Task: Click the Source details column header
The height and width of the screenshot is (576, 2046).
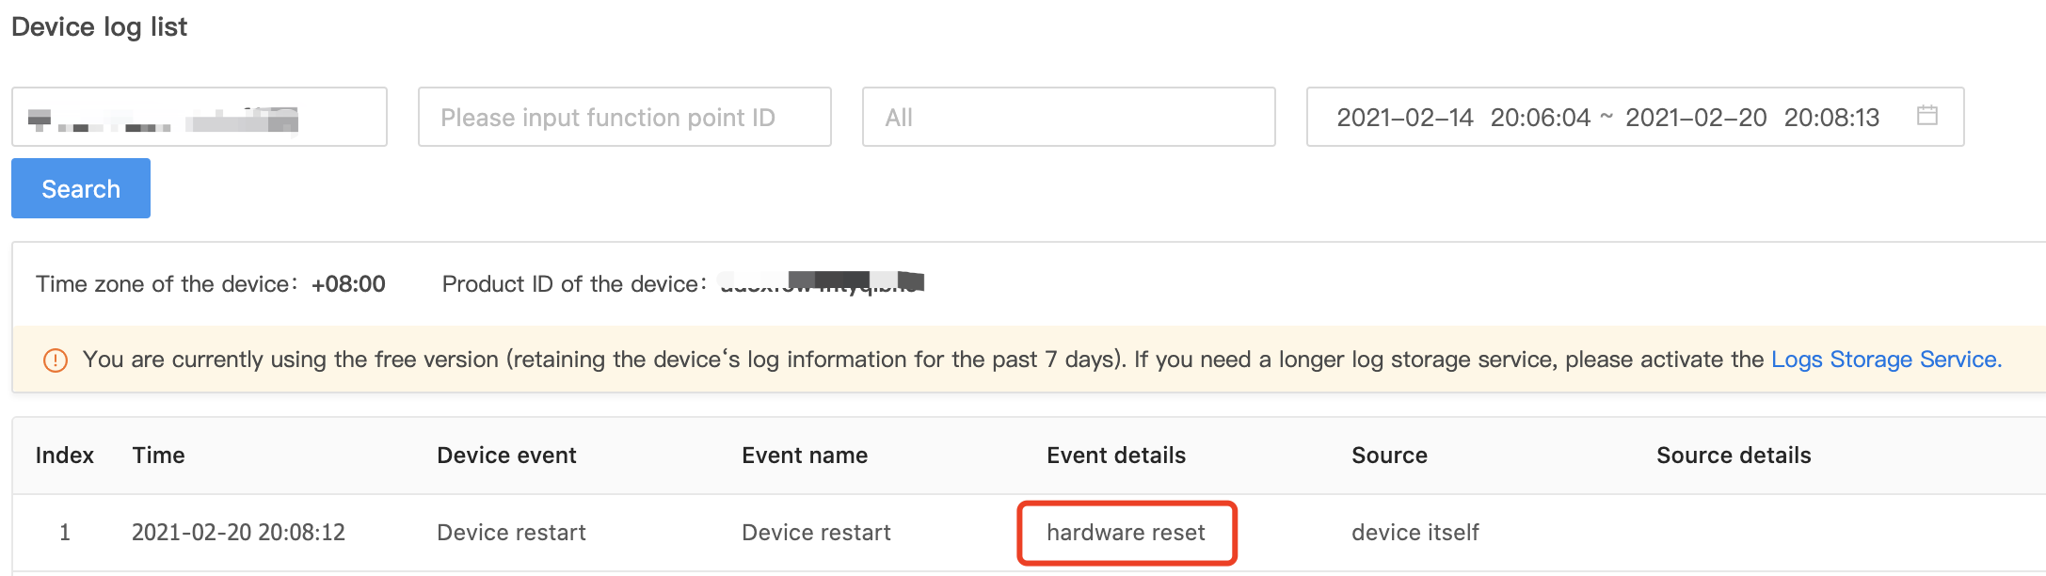Action: tap(1734, 456)
